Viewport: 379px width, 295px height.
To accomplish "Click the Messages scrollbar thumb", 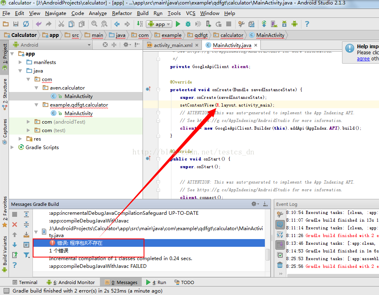I will click(x=268, y=254).
